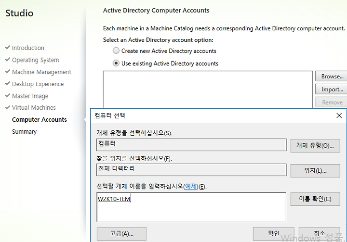Cancel dialog with 취소 button
The width and height of the screenshot is (347, 242).
(320, 234)
